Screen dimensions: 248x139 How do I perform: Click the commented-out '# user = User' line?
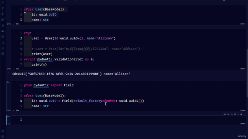point(86,49)
